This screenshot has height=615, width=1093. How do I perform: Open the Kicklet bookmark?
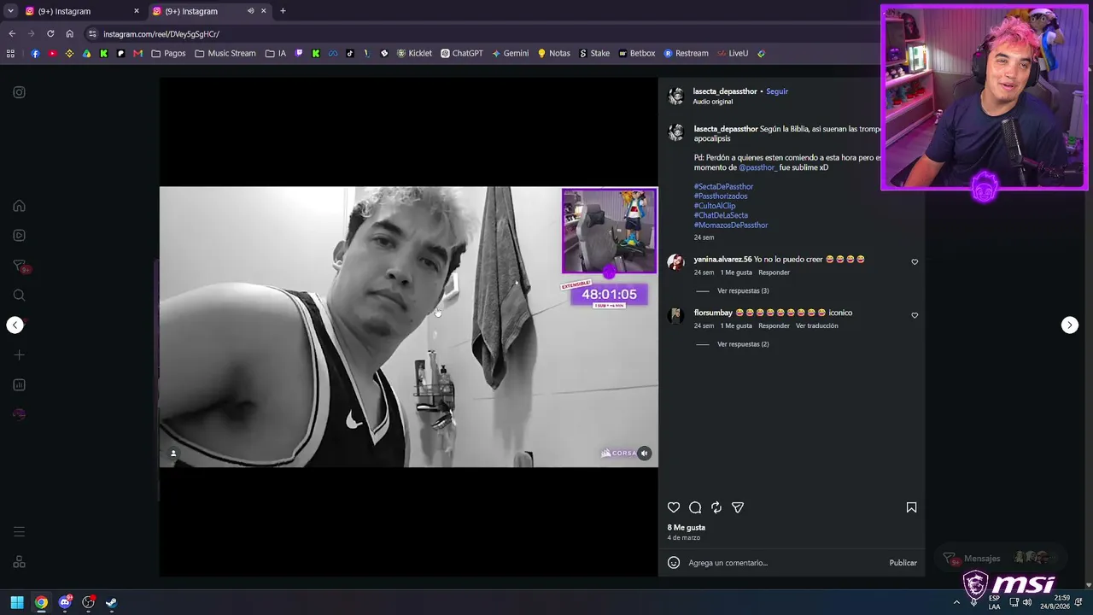(413, 53)
